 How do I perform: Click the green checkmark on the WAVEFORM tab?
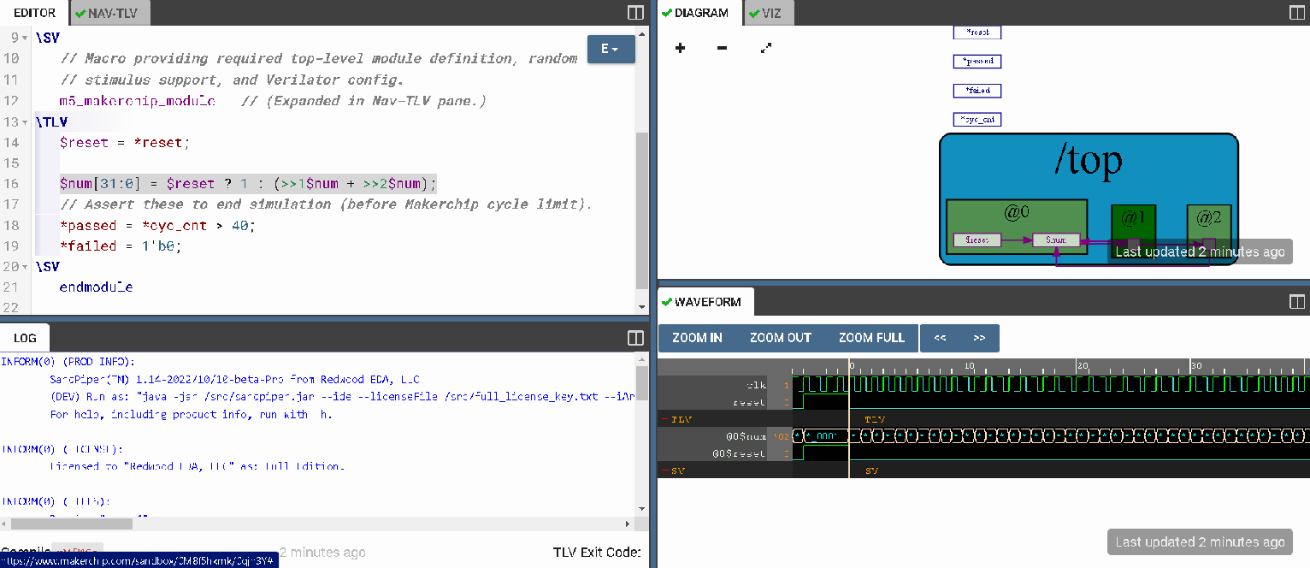click(667, 302)
